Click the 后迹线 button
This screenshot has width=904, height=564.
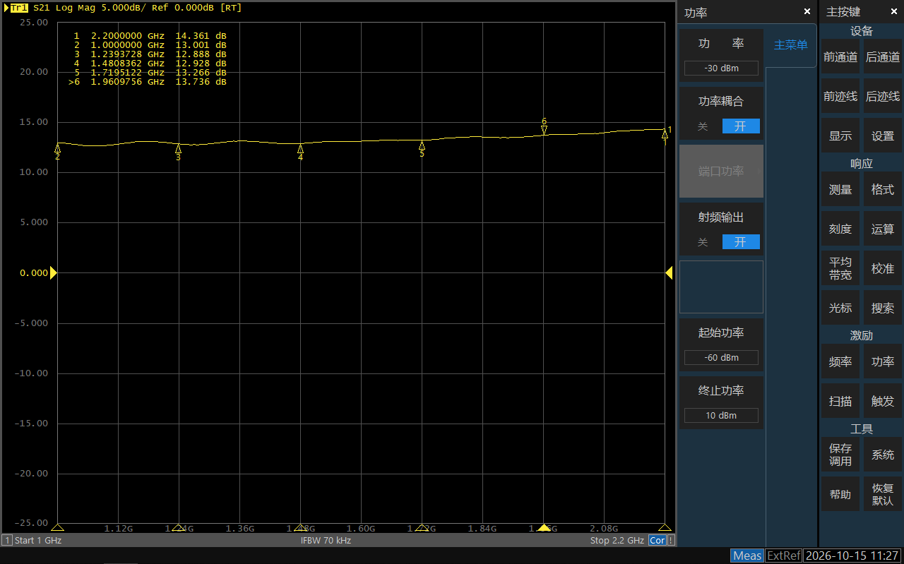point(883,97)
